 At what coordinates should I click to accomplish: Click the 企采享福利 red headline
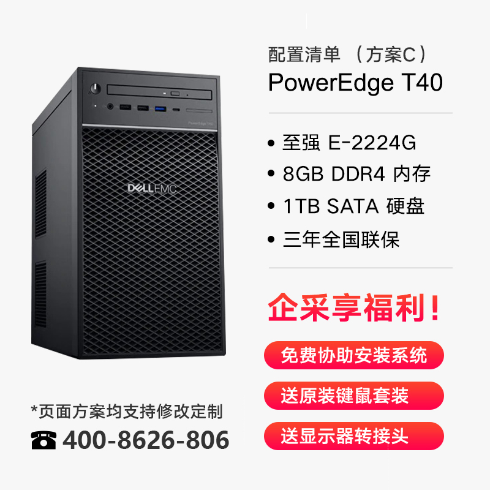(x=354, y=307)
